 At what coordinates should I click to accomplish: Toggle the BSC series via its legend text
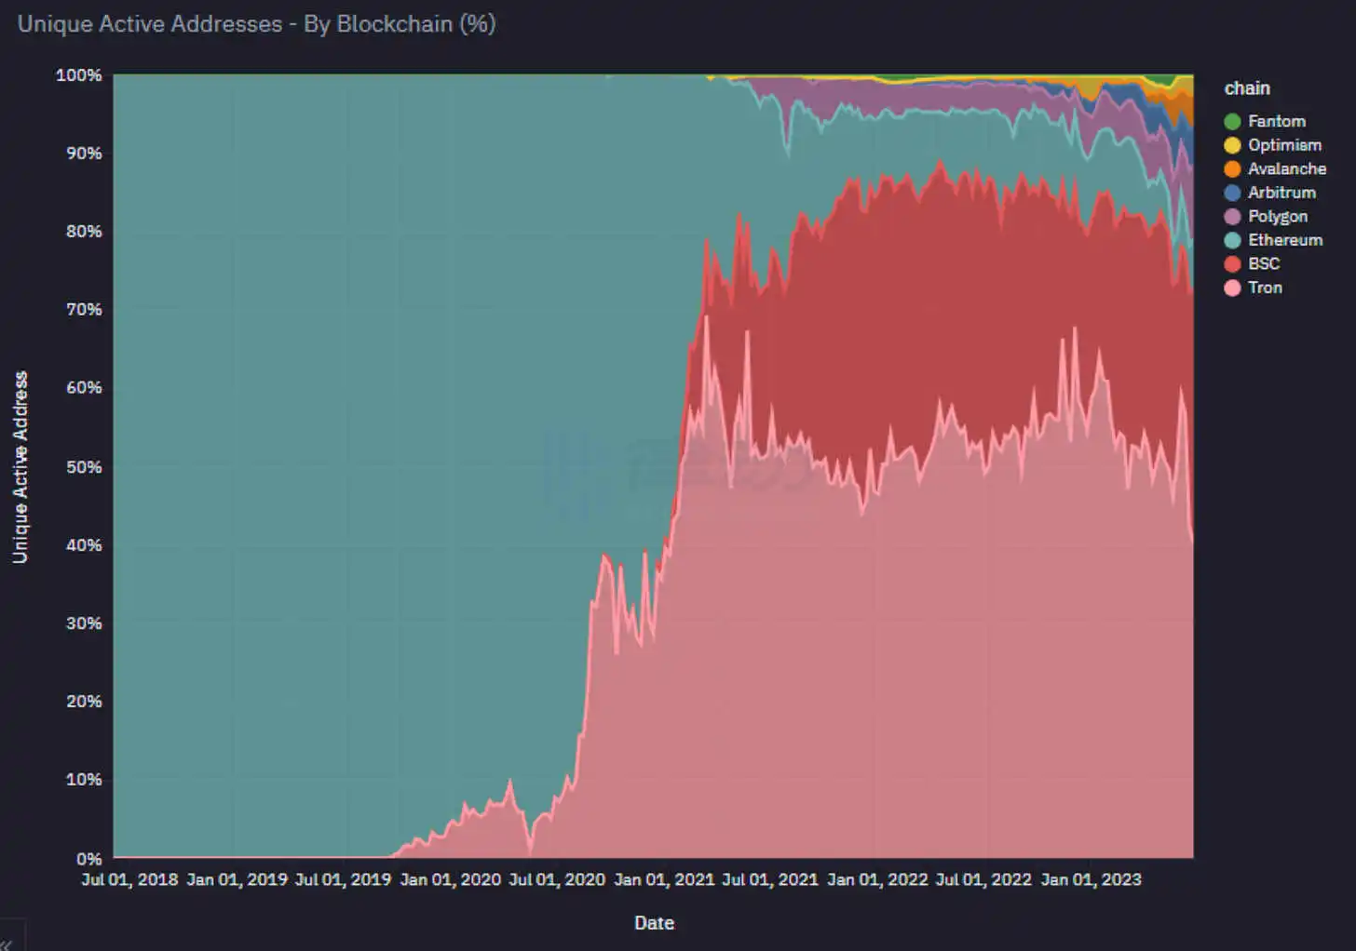click(1264, 264)
